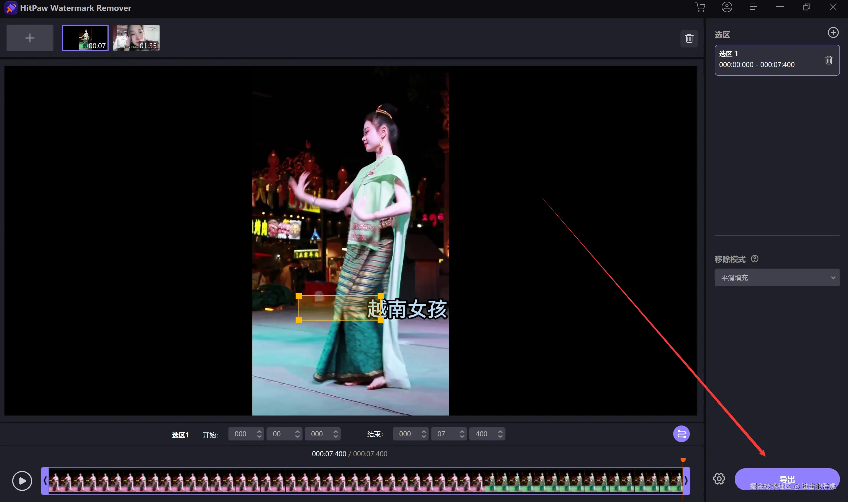Add a video with the plus button
Image resolution: width=848 pixels, height=502 pixels.
pyautogui.click(x=30, y=38)
